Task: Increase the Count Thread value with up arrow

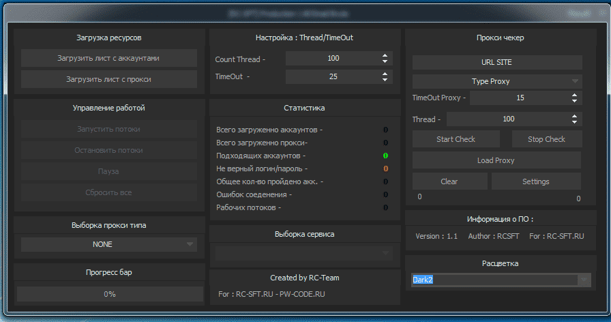Action: point(385,56)
